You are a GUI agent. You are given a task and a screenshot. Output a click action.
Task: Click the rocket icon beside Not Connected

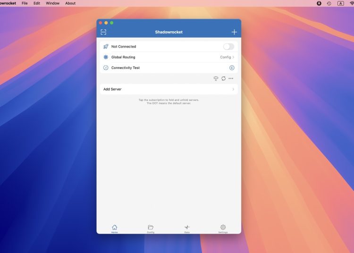[x=106, y=47]
